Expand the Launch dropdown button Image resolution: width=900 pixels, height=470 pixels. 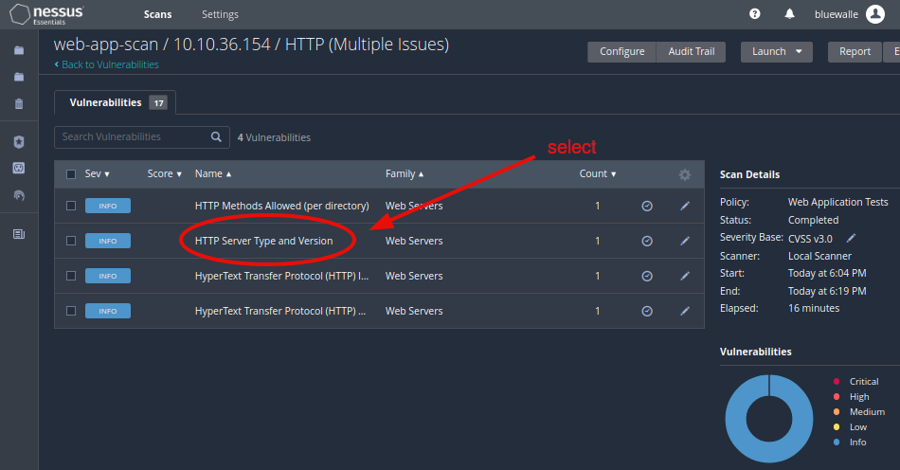(776, 51)
